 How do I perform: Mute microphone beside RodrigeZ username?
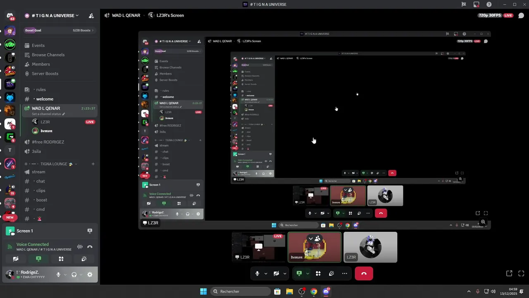(x=58, y=274)
